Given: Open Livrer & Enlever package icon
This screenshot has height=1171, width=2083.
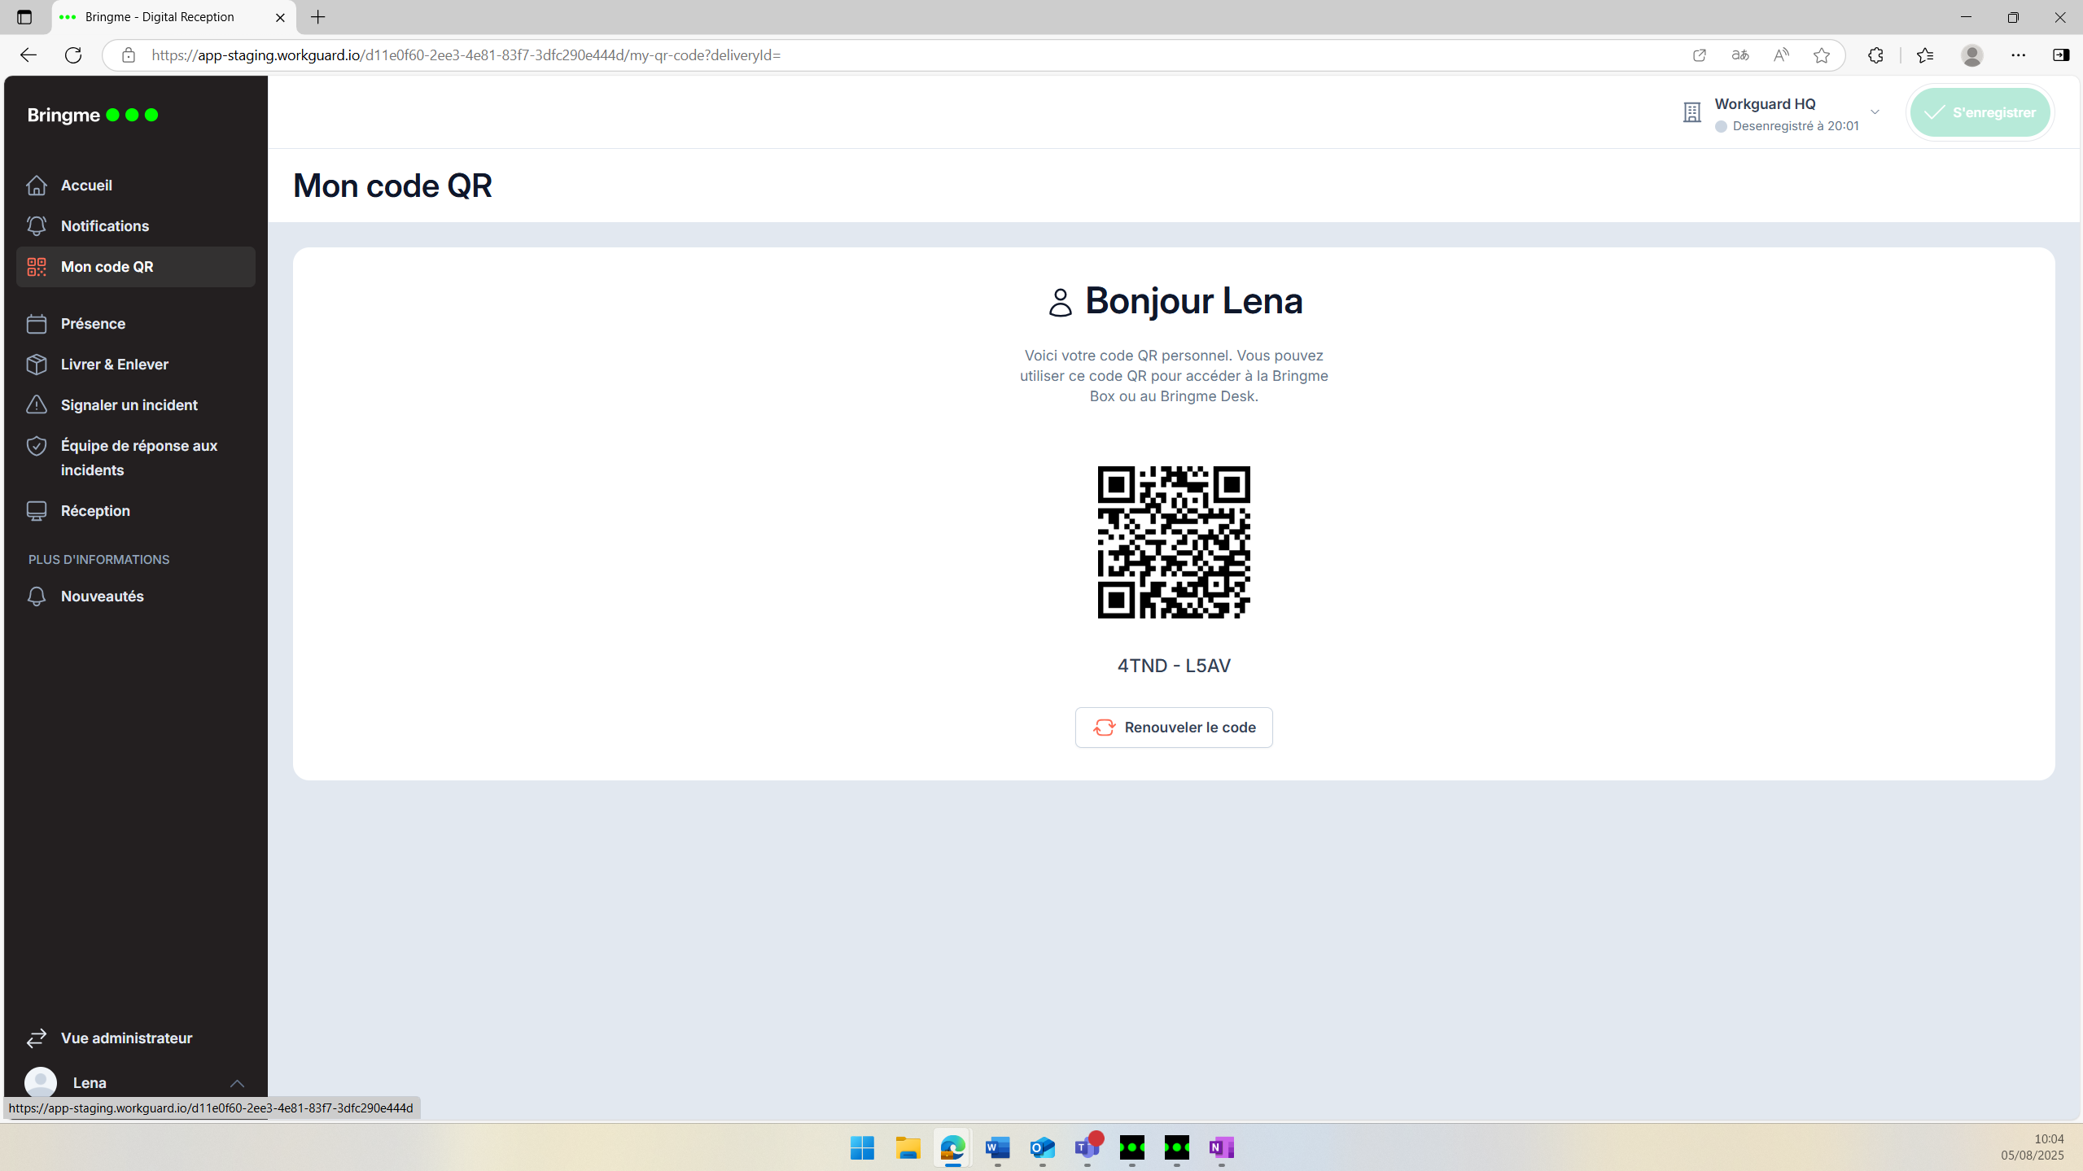Looking at the screenshot, I should click(37, 365).
